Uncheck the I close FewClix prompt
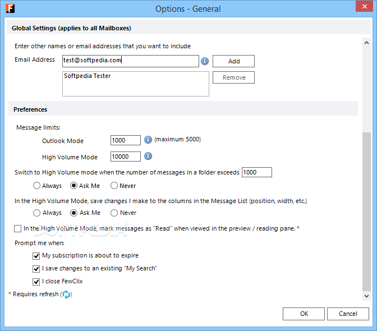Image resolution: width=377 pixels, height=331 pixels. click(x=36, y=282)
